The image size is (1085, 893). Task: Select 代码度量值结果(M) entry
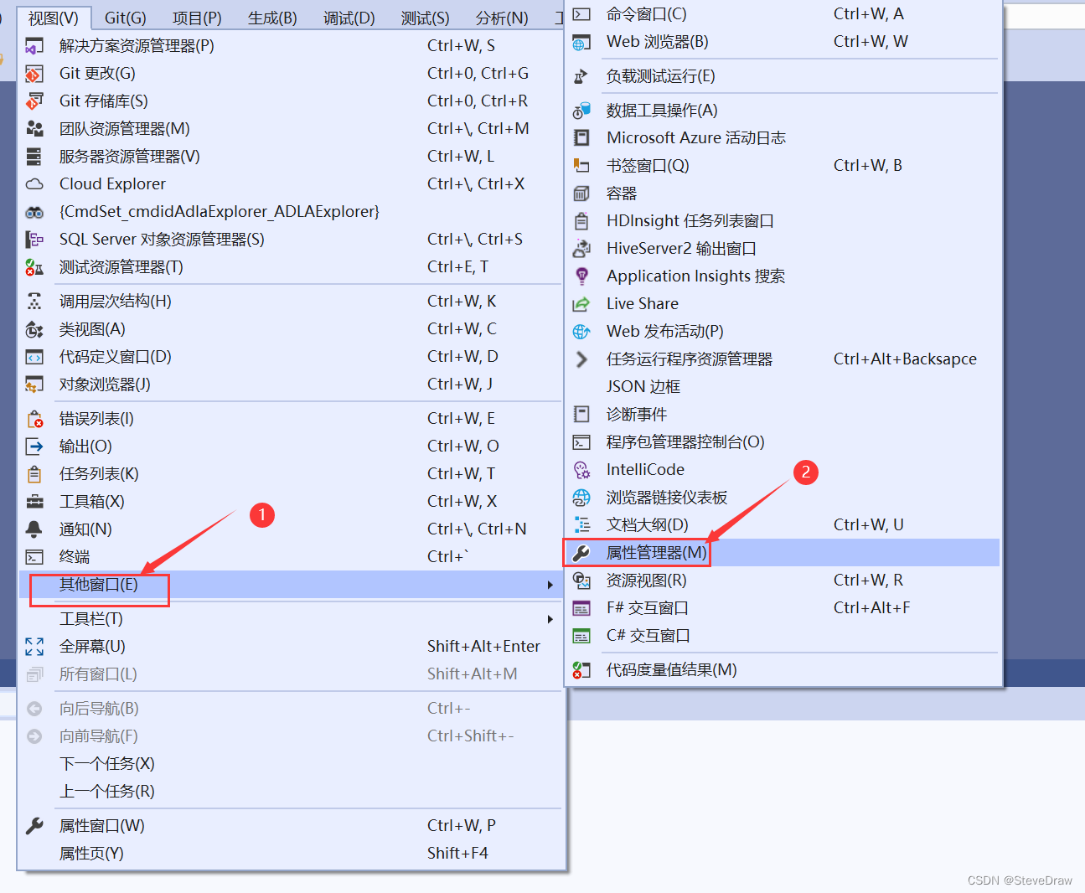783,670
